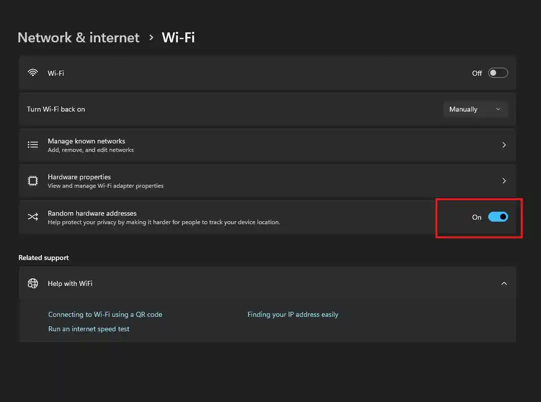541x402 pixels.
Task: Click the Manage known networks list icon
Action: (33, 144)
